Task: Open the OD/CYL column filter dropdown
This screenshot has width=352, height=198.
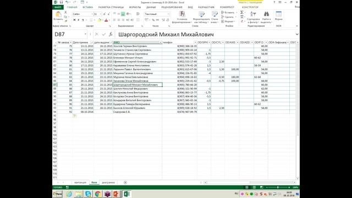Action: 223,42
